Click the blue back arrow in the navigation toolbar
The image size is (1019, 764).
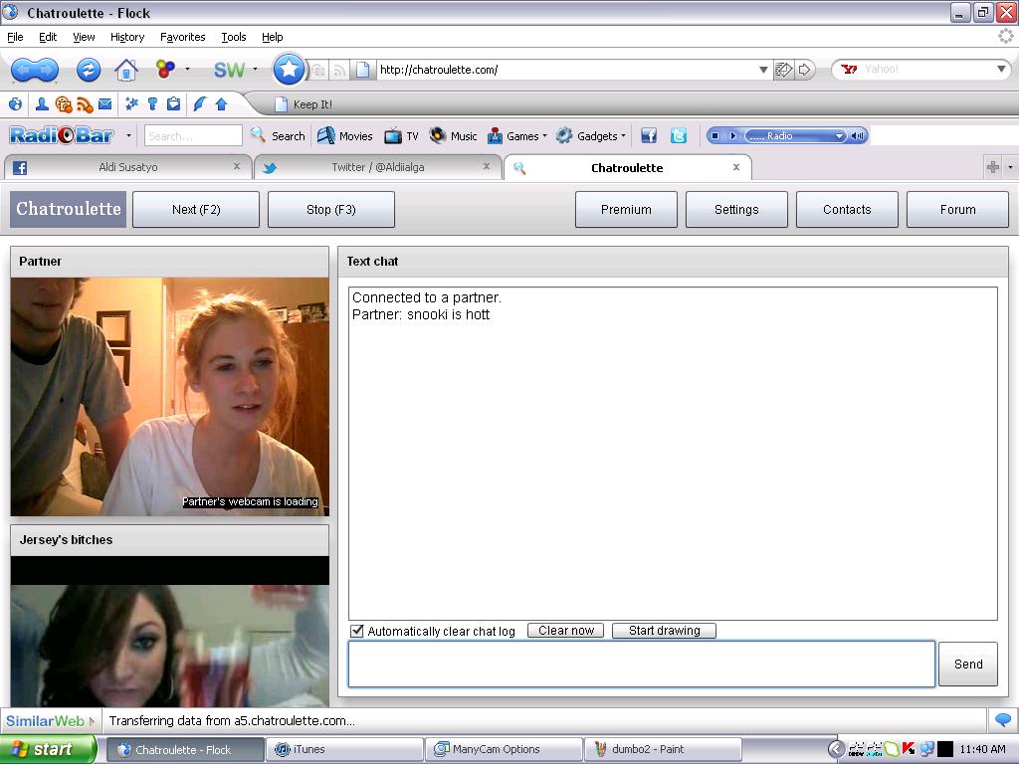[23, 70]
